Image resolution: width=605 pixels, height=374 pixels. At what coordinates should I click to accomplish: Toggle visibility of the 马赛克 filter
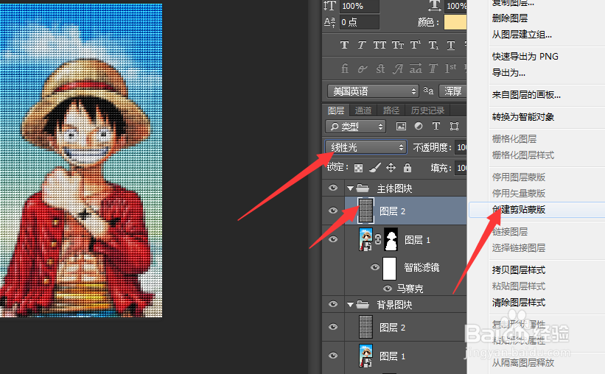388,289
